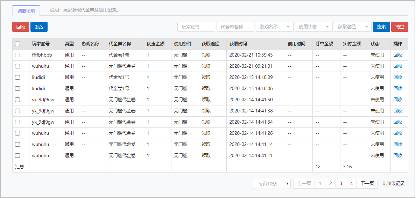
Task: Tick the yk_9dj9gw row at 14:41:34
Action: tap(17, 122)
